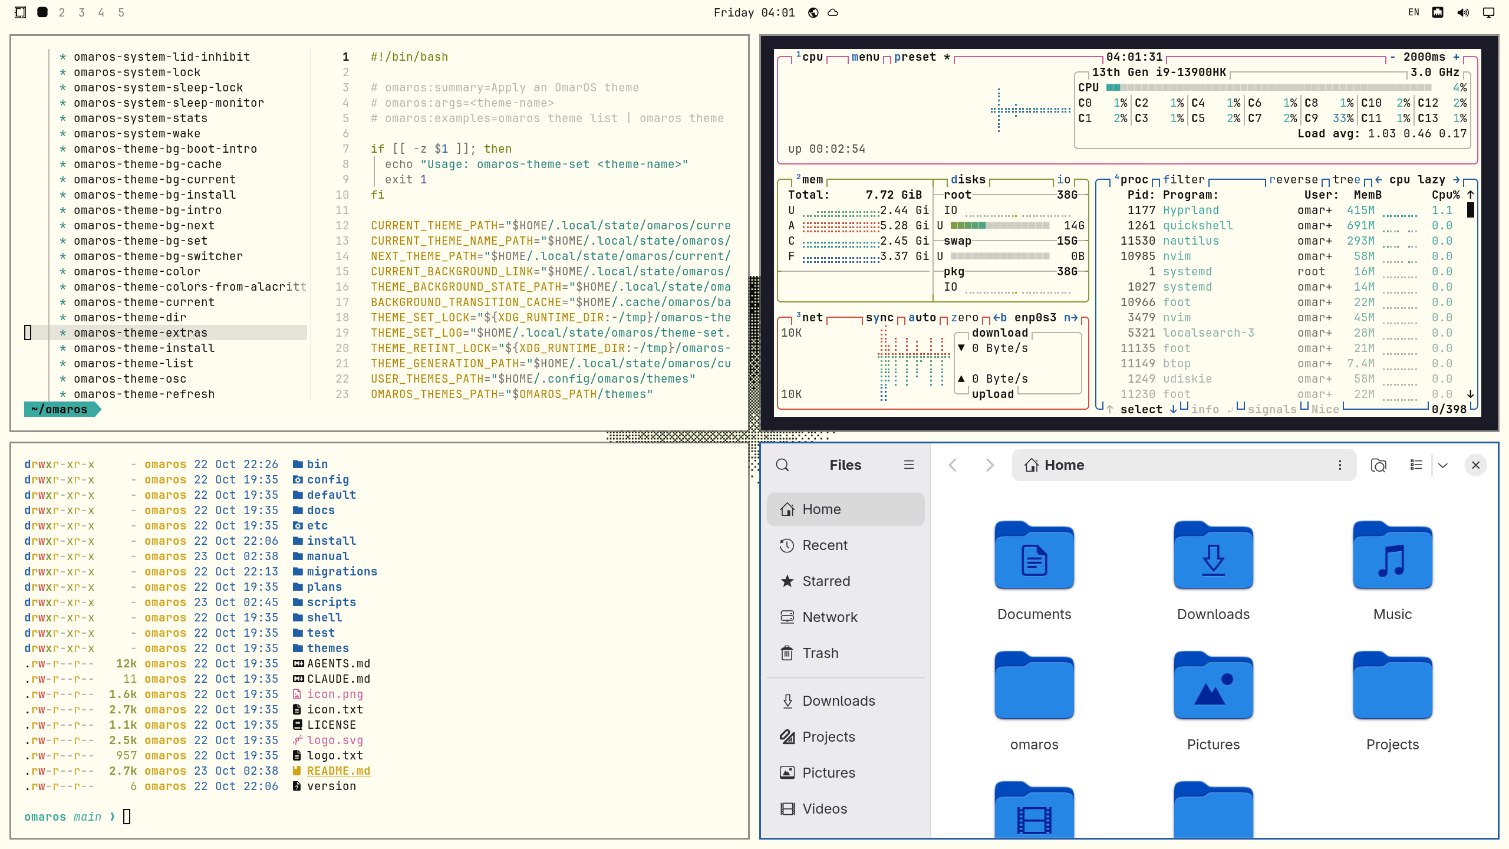The height and width of the screenshot is (849, 1509).
Task: Select Recent in the Files sidebar
Action: click(x=845, y=545)
